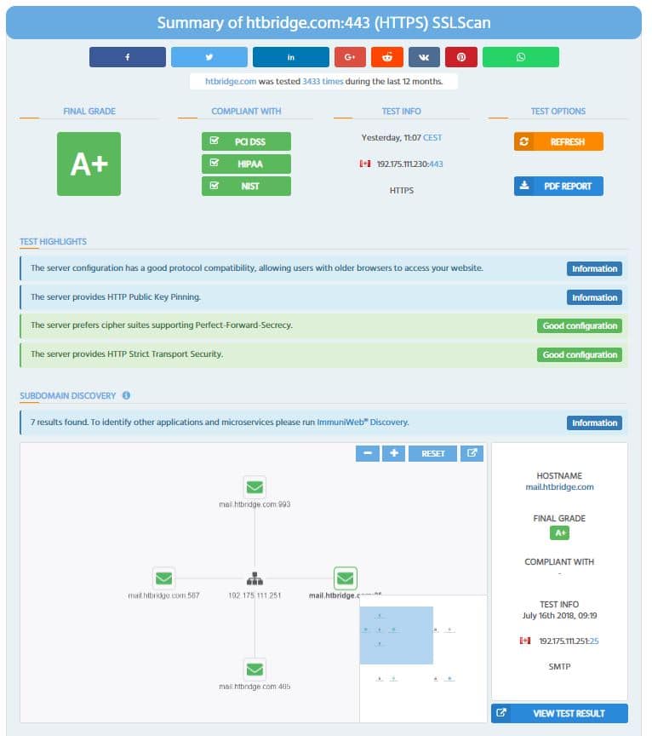The image size is (652, 736).
Task: Click the flag next to 192.175.111.251
Action: pos(525,641)
